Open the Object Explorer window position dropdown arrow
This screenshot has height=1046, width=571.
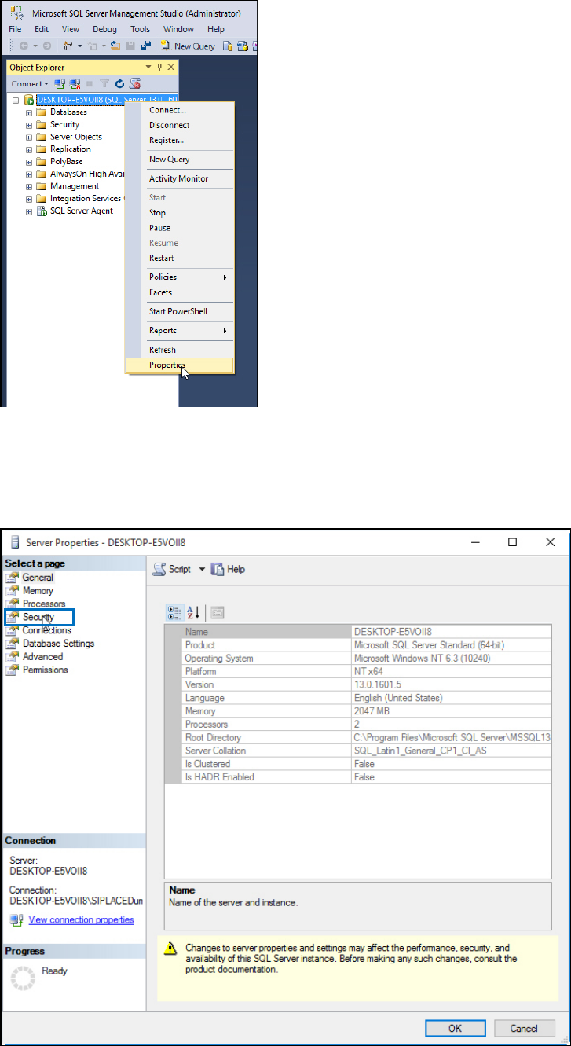tap(148, 68)
